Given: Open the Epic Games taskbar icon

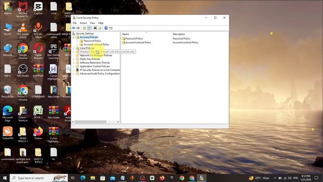Looking at the screenshot, I should coord(172,178).
